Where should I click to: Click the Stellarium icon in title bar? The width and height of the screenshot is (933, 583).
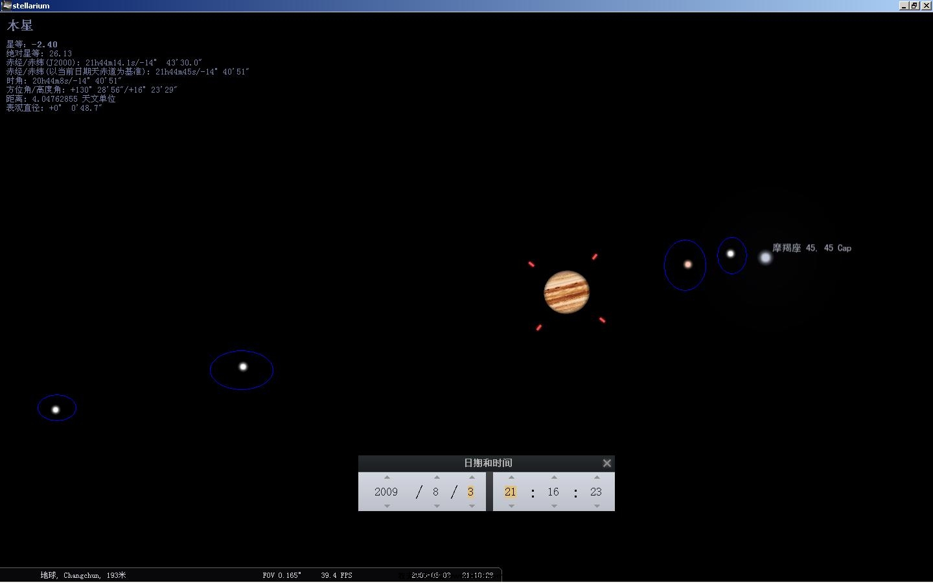coord(6,5)
